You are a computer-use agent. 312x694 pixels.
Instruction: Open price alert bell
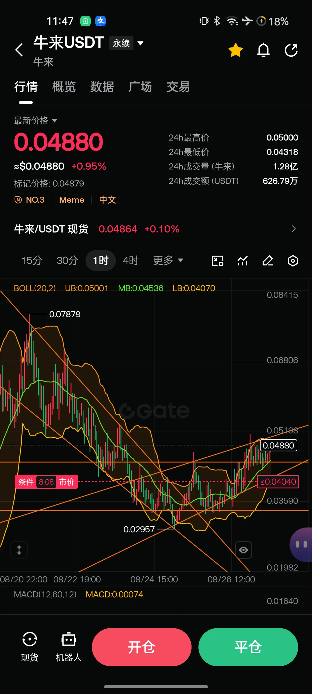pos(263,50)
